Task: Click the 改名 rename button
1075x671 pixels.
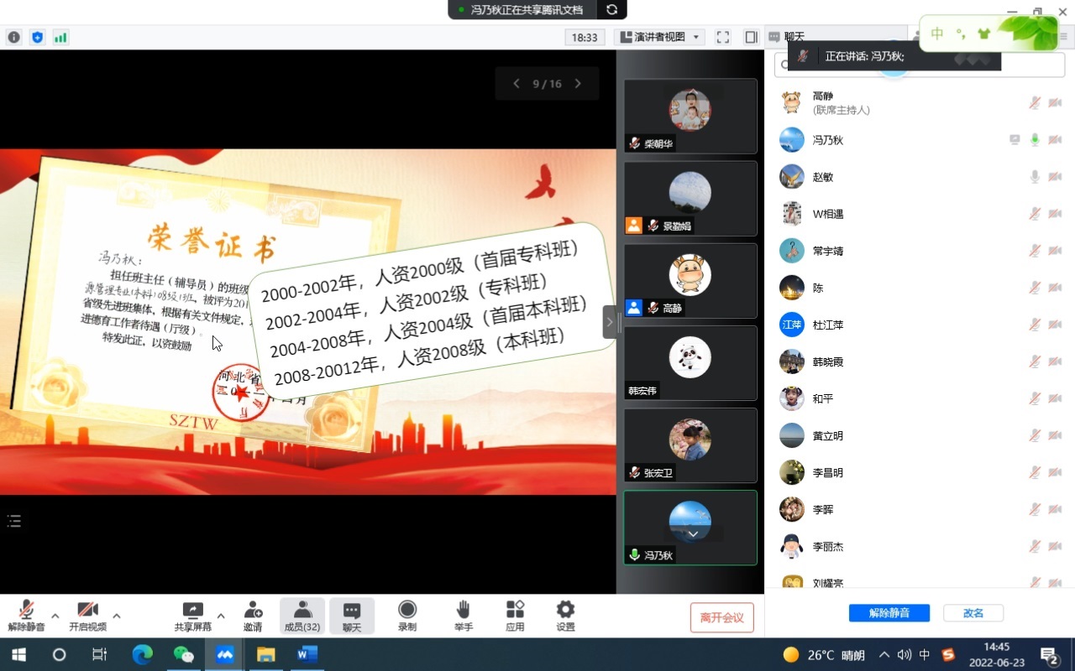Action: [973, 613]
